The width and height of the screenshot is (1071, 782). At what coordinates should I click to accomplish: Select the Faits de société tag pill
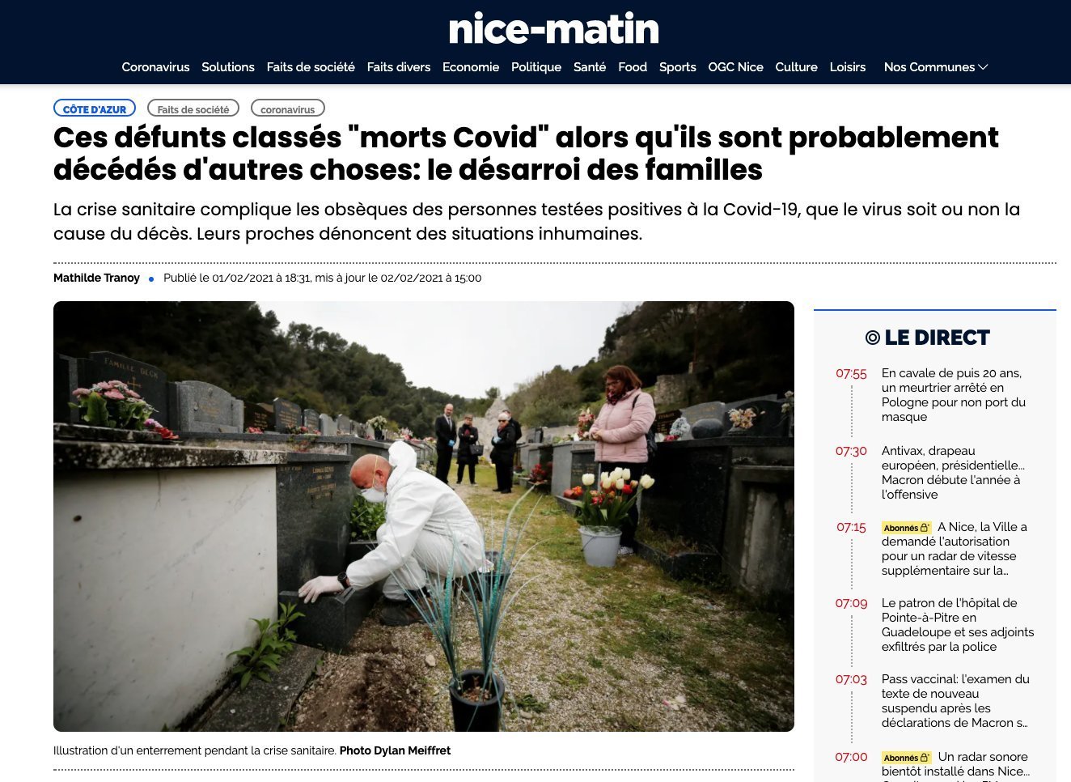point(193,108)
